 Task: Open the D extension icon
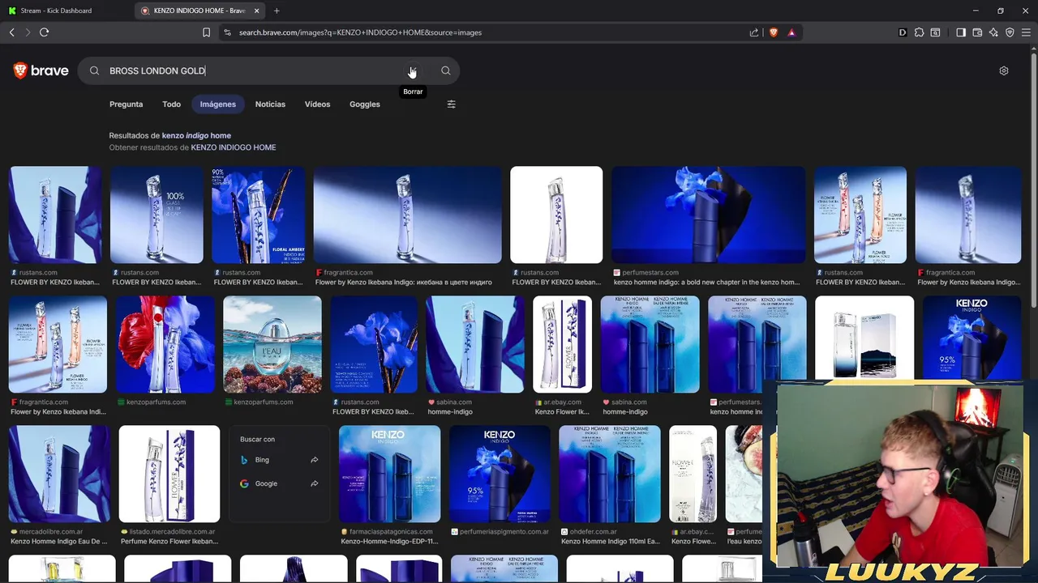point(903,32)
